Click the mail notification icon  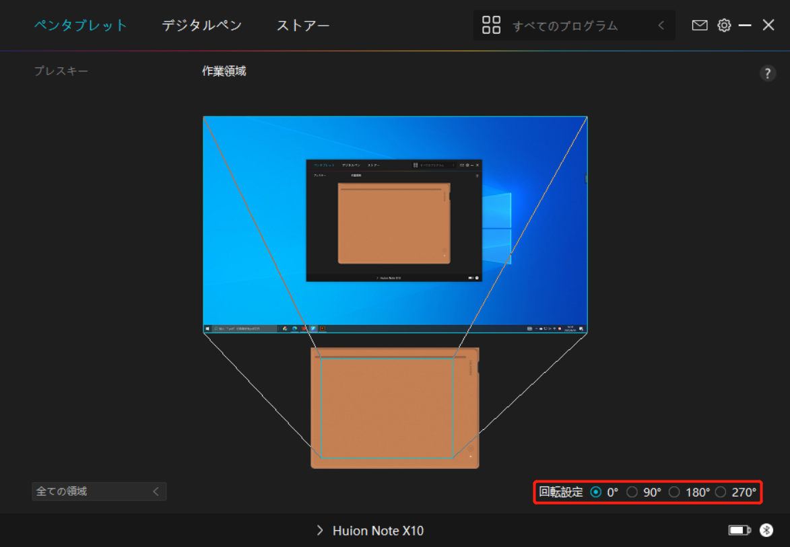[x=700, y=25]
